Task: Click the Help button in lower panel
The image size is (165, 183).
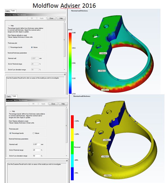Action: tap(63, 104)
